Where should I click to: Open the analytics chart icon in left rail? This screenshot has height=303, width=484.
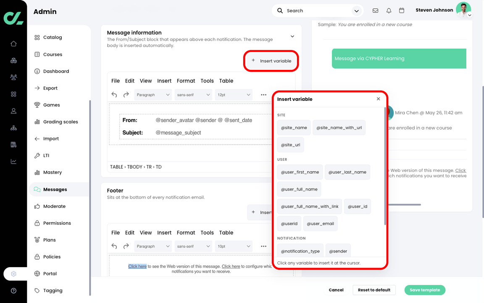click(x=13, y=162)
